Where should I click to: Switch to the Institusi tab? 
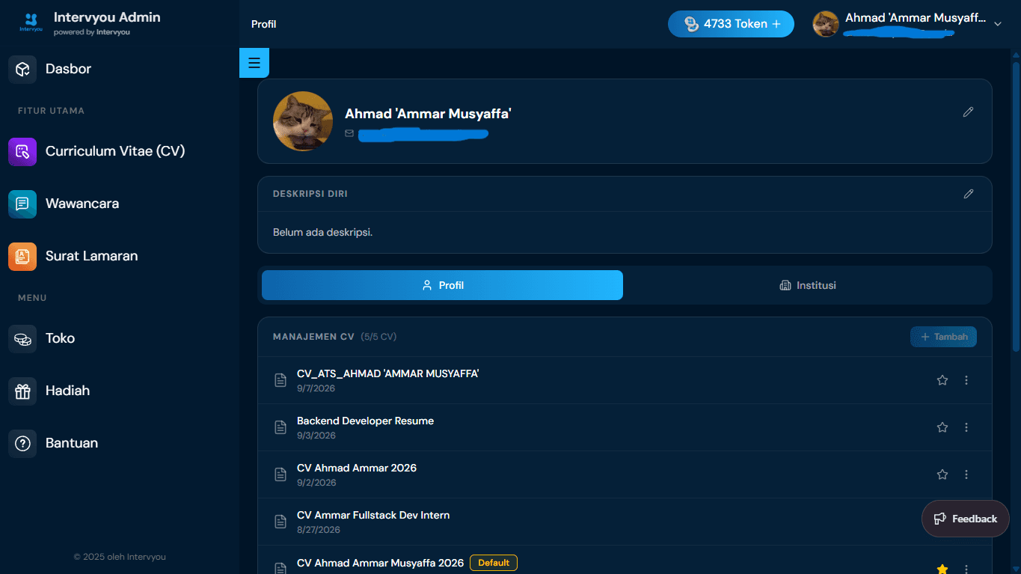tap(807, 285)
